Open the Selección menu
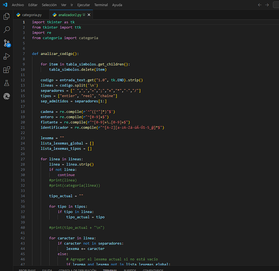The height and width of the screenshot is (271, 279). (x=49, y=5)
